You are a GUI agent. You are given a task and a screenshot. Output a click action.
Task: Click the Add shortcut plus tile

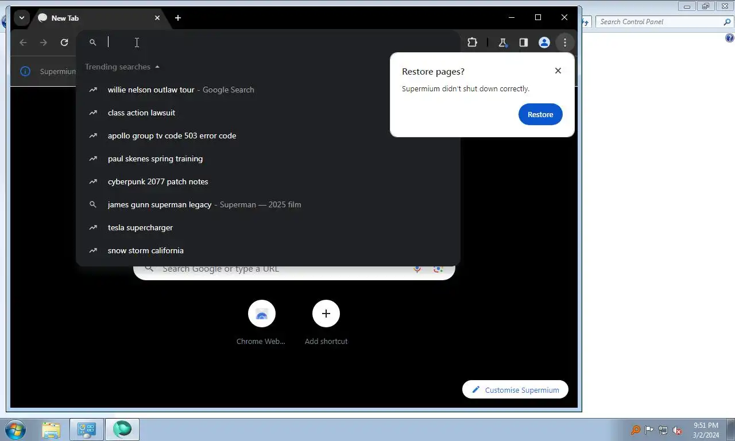click(x=326, y=323)
